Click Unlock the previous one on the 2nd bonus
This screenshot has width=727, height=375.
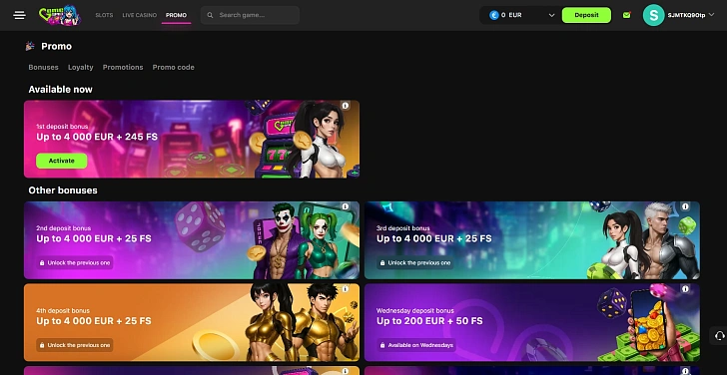click(x=75, y=263)
